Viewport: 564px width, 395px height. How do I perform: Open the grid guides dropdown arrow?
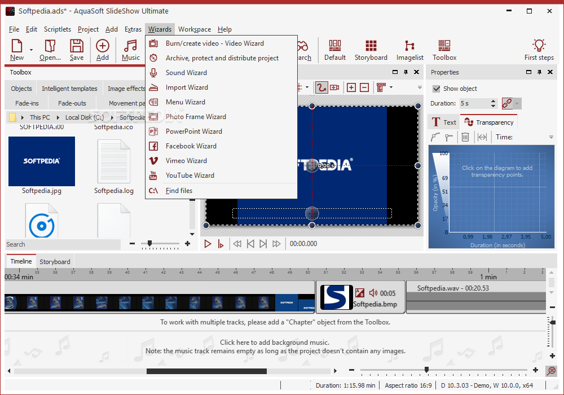click(x=307, y=87)
